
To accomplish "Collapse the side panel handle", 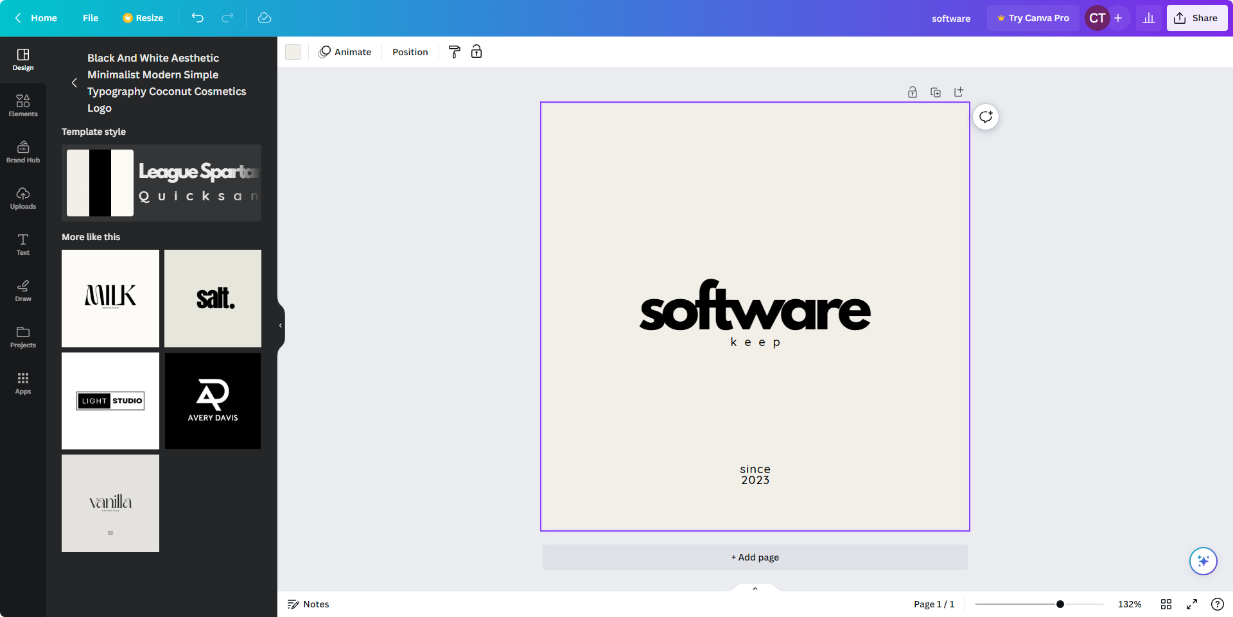I will pos(281,326).
